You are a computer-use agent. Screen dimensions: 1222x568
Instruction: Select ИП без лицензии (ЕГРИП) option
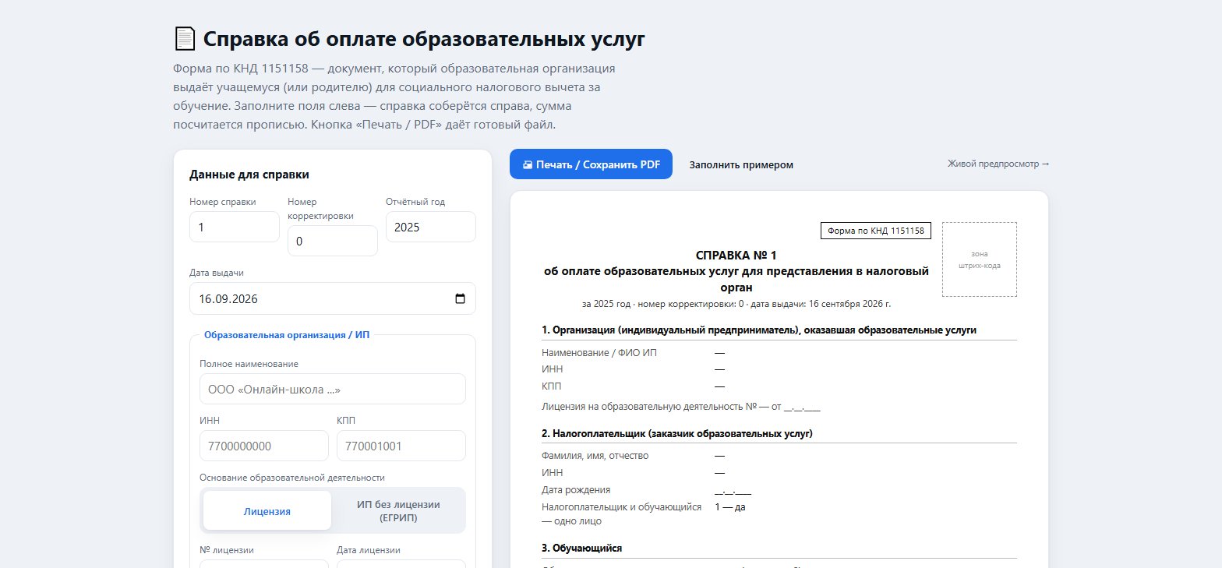[398, 511]
